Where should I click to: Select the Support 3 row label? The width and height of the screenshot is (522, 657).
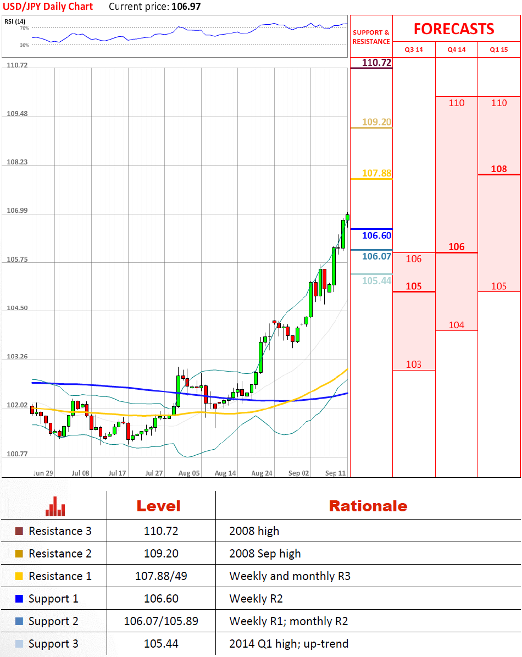53,644
